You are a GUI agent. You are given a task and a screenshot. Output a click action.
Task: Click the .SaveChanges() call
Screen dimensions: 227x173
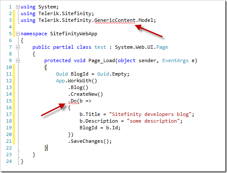88,141
